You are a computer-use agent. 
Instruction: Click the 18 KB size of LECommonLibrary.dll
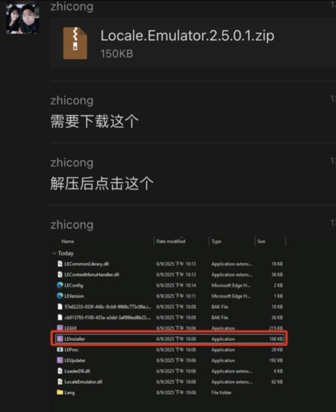pos(277,264)
